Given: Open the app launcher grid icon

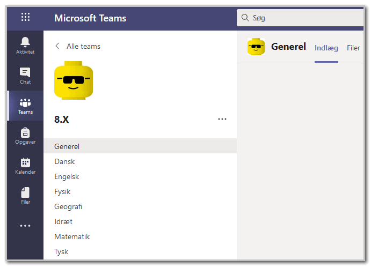Looking at the screenshot, I should point(25,17).
